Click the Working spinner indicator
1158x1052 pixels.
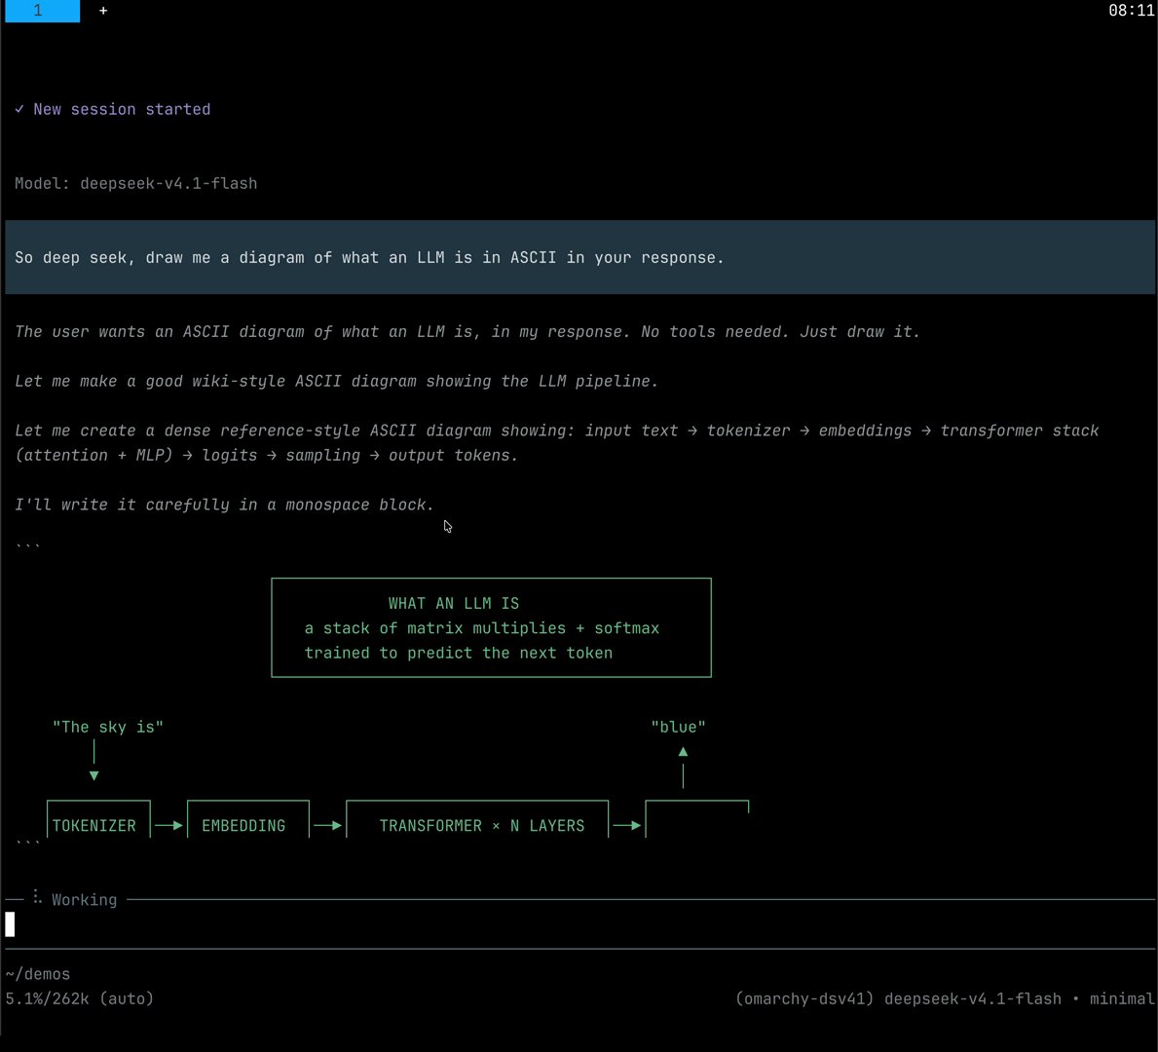37,897
